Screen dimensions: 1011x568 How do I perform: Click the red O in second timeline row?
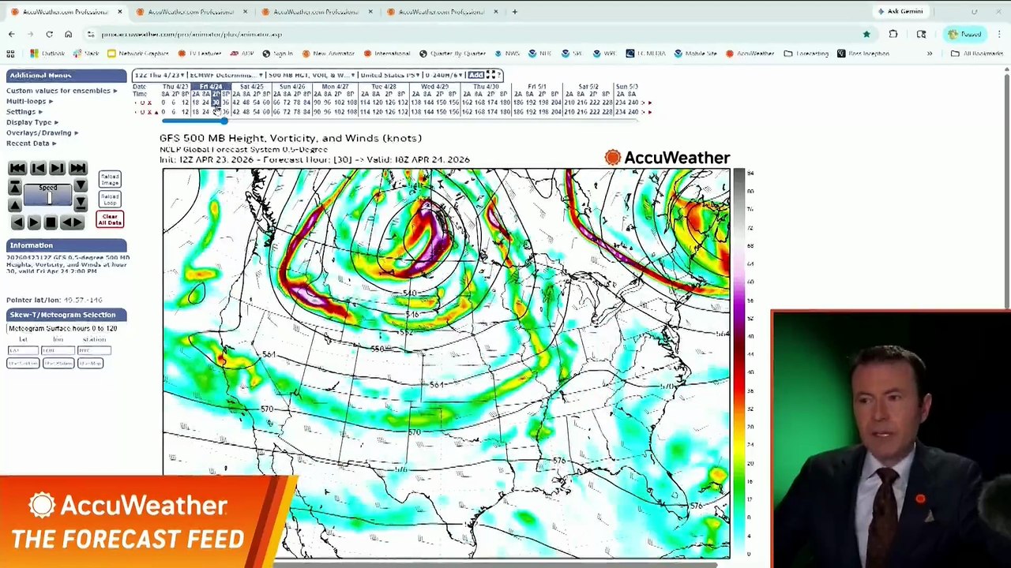tap(142, 112)
